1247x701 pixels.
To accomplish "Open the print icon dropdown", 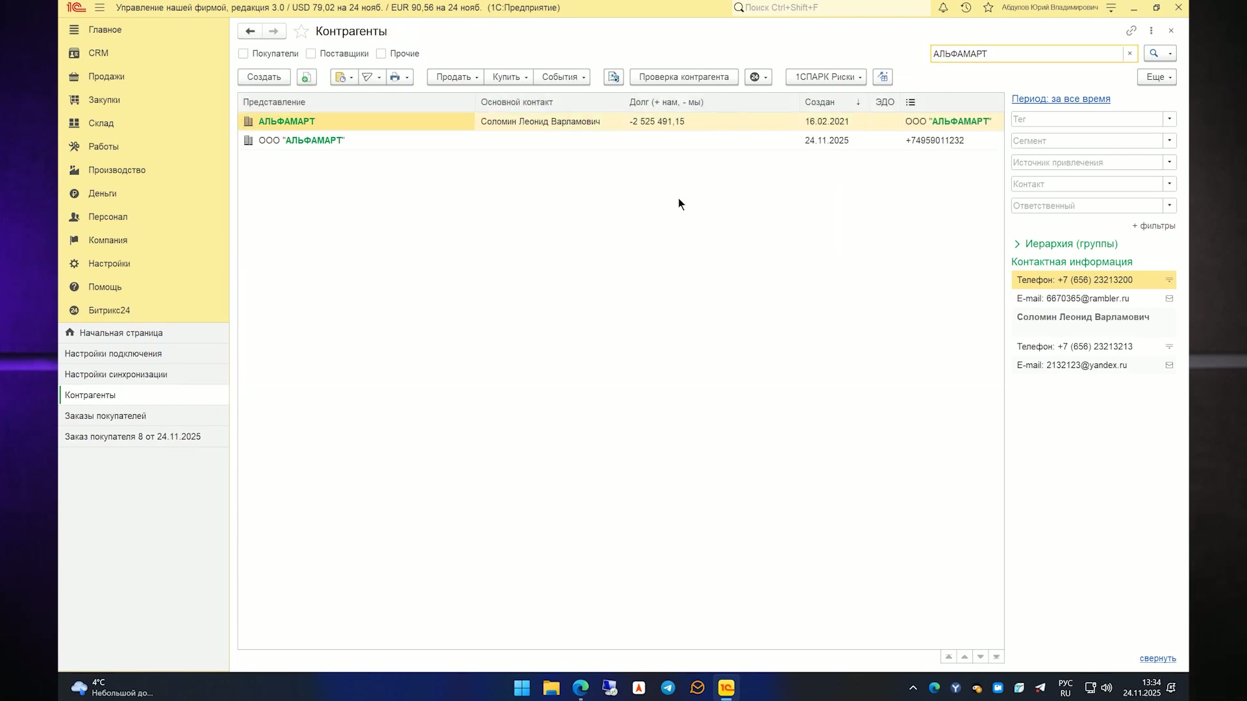I will 399,77.
